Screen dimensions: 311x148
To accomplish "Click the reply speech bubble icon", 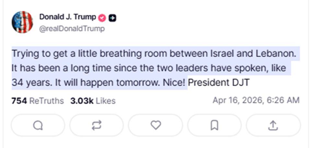I will click(38, 125).
